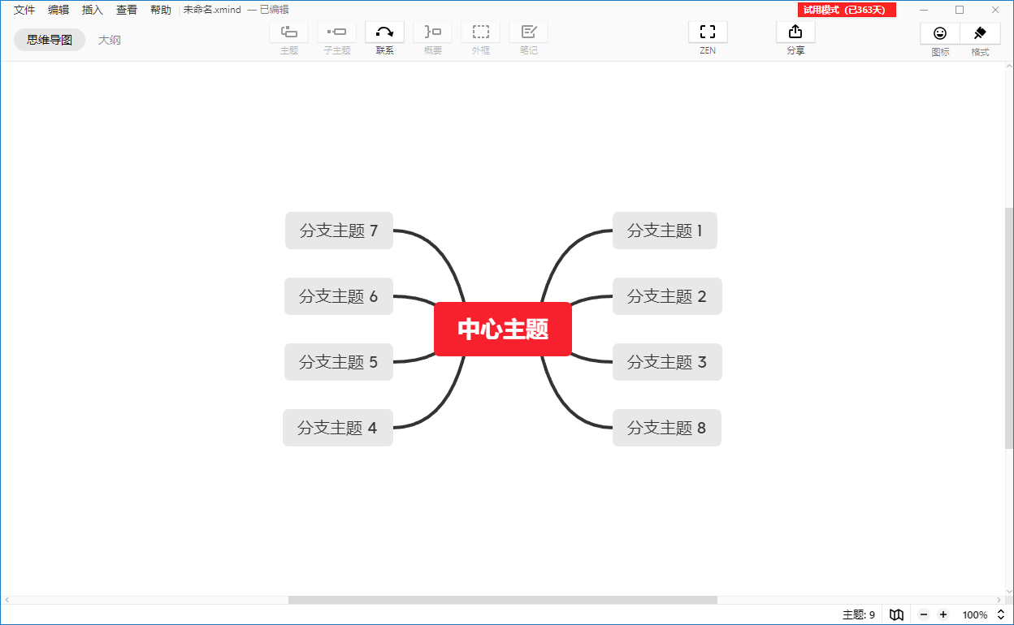Viewport: 1014px width, 625px height.
Task: Select the 子主题 (Subtopic) tool
Action: click(x=336, y=32)
